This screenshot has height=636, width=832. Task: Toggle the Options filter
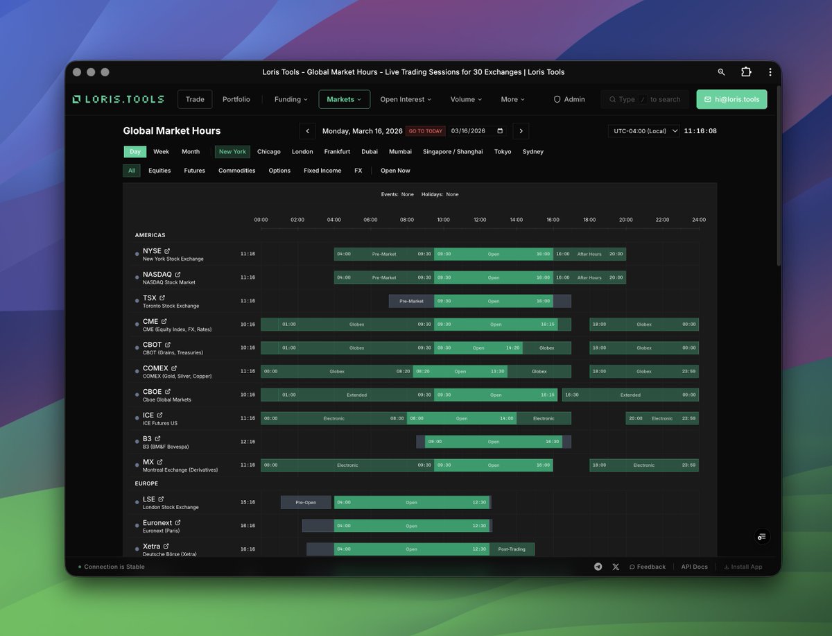(279, 171)
